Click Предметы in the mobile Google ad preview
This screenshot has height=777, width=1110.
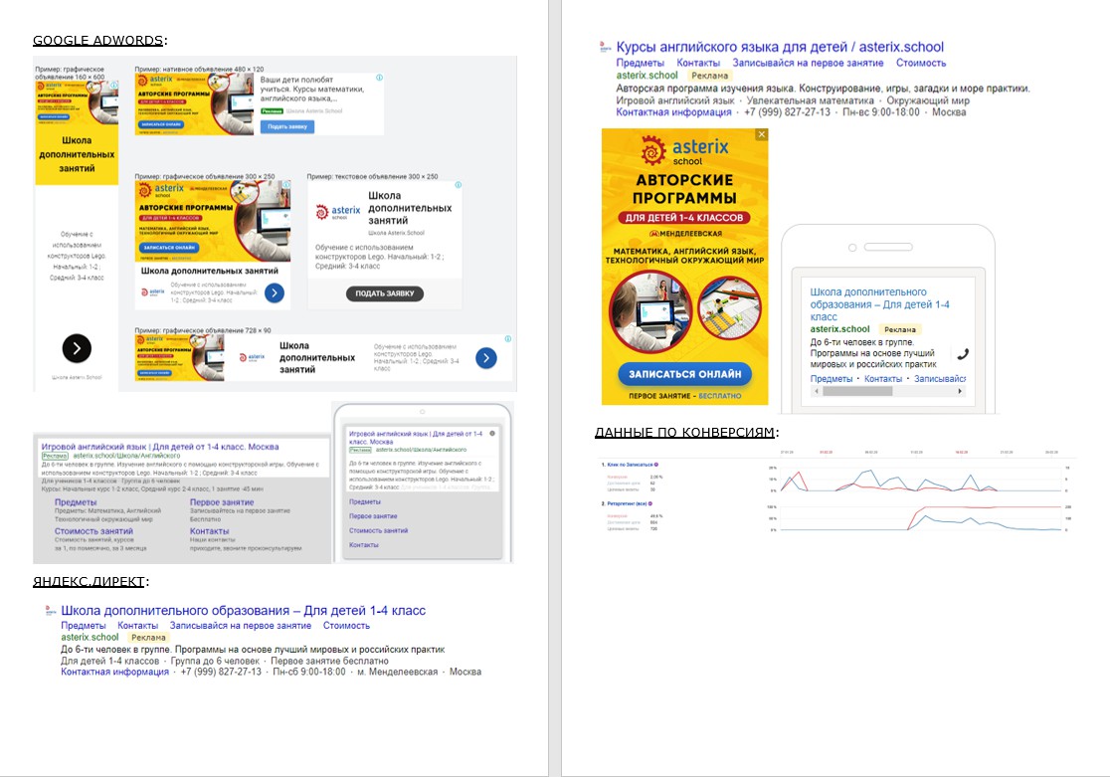point(365,501)
